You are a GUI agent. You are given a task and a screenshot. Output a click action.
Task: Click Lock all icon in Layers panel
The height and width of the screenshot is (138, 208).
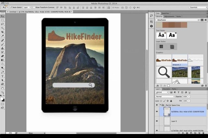tap(171, 101)
